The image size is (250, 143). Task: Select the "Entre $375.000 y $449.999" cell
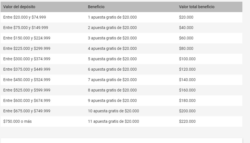point(27,69)
